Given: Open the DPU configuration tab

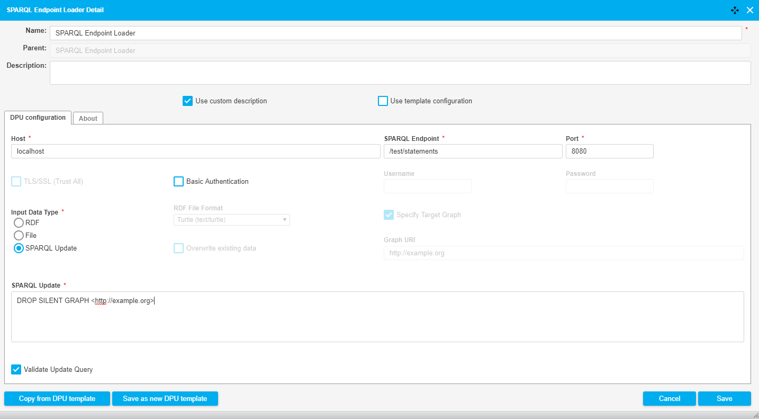Looking at the screenshot, I should (38, 118).
